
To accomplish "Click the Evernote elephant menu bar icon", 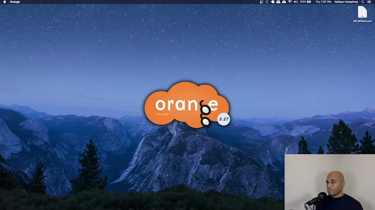I will 272,2.
